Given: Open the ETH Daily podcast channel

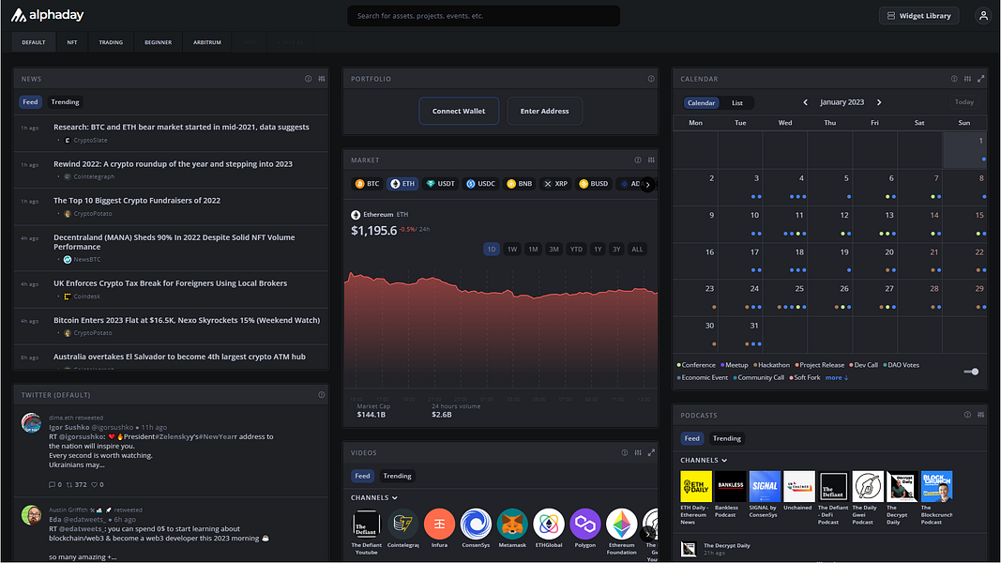Looking at the screenshot, I should [696, 498].
